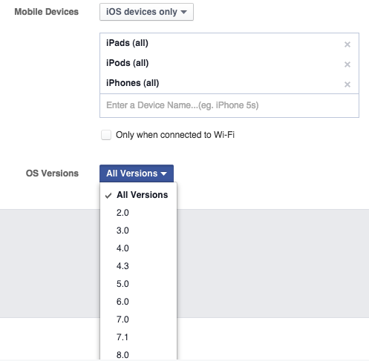Open the iOS devices only dropdown

(x=146, y=12)
